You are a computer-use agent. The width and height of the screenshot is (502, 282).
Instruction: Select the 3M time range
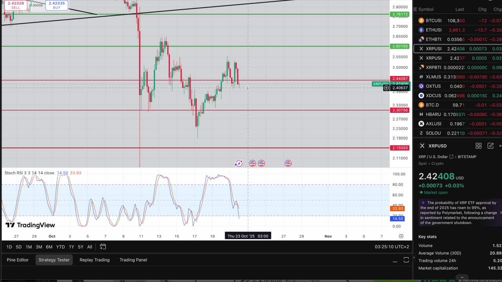coord(39,247)
